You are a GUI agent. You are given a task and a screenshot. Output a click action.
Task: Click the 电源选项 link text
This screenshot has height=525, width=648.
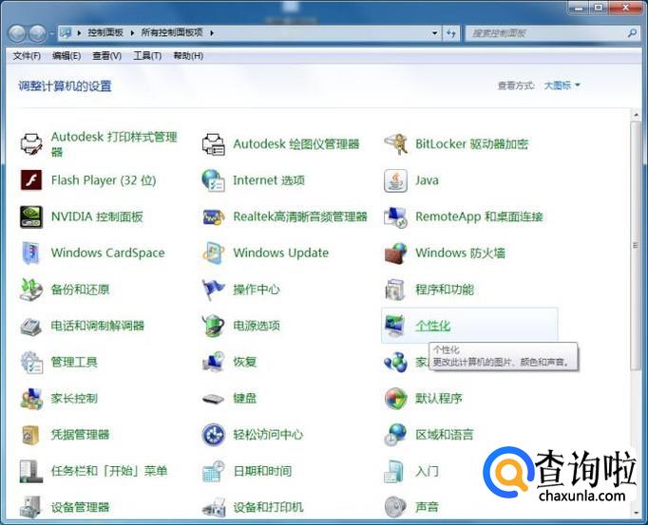pyautogui.click(x=257, y=326)
